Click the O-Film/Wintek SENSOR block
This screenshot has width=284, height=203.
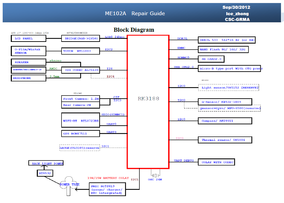tap(28, 51)
